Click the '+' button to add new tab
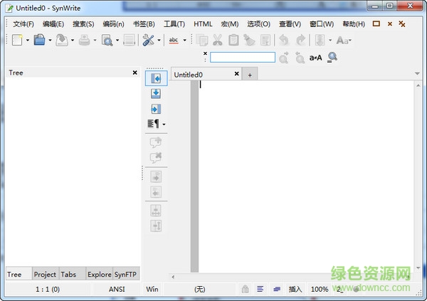This screenshot has width=427, height=301. point(250,75)
